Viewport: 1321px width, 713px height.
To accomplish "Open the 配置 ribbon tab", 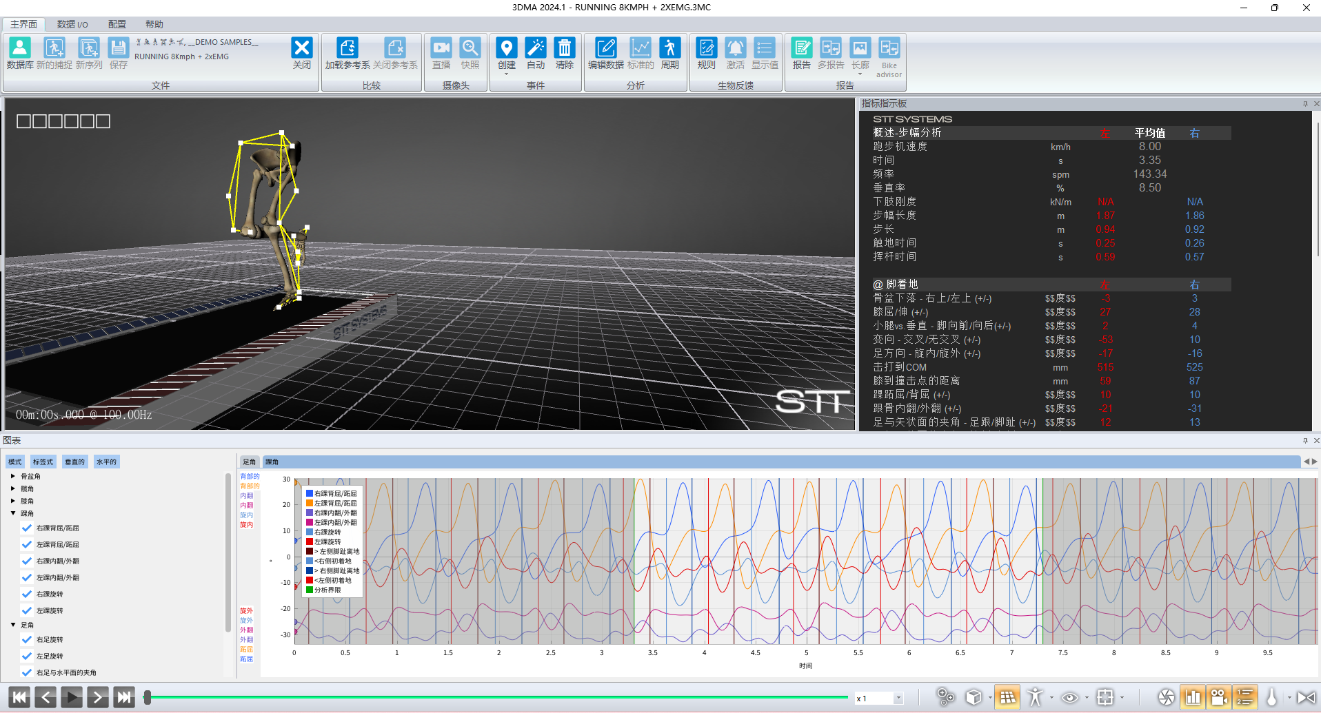I will click(x=117, y=24).
